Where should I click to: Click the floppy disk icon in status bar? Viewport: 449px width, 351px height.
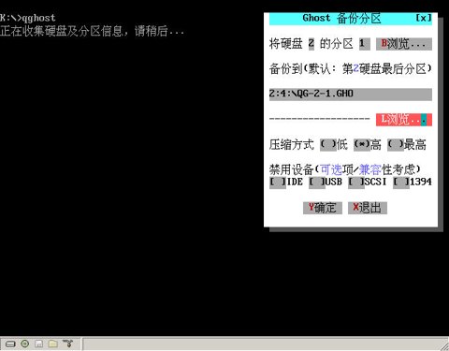(x=39, y=344)
